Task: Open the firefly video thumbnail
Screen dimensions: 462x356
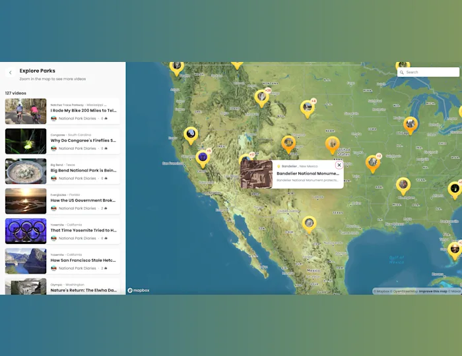Action: (26, 141)
